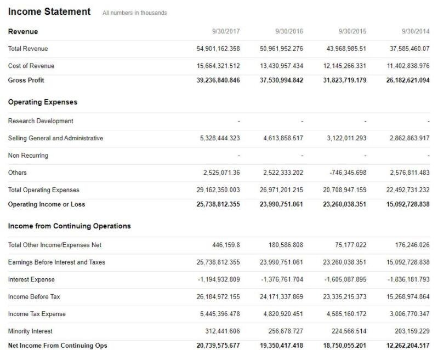Click the Interest Expense row label

point(31,279)
